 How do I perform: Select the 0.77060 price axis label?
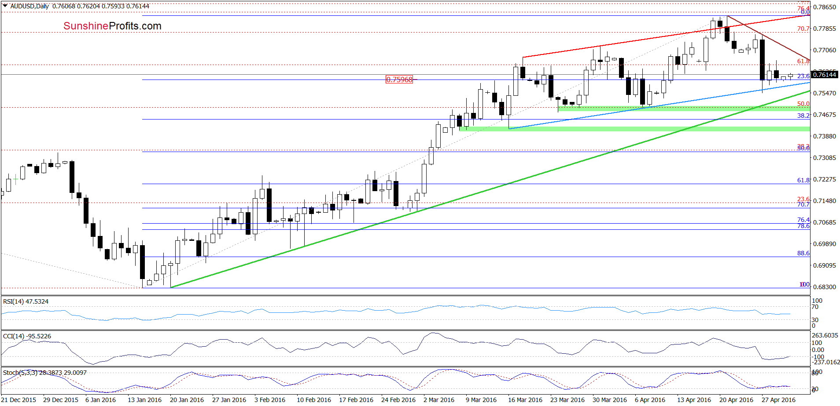[x=825, y=50]
